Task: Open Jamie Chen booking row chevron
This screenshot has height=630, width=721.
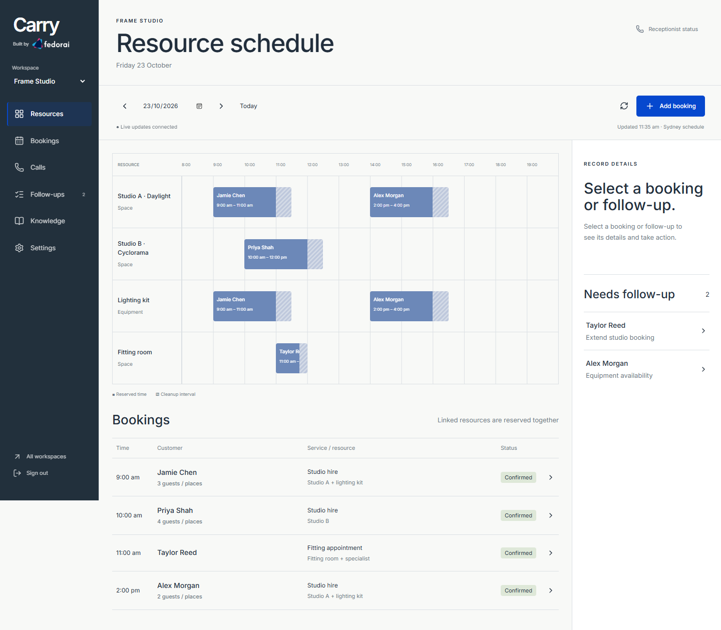Action: tap(551, 477)
